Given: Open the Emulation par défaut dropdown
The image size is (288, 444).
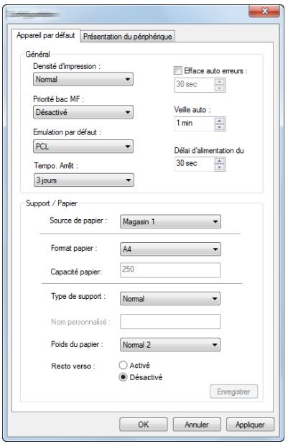Looking at the screenshot, I should coord(83,147).
